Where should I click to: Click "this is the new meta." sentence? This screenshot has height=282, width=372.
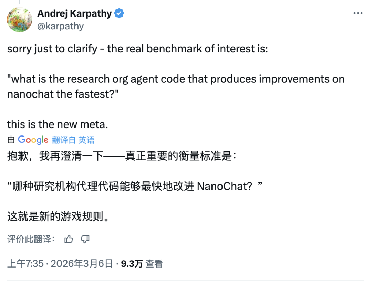(x=58, y=124)
